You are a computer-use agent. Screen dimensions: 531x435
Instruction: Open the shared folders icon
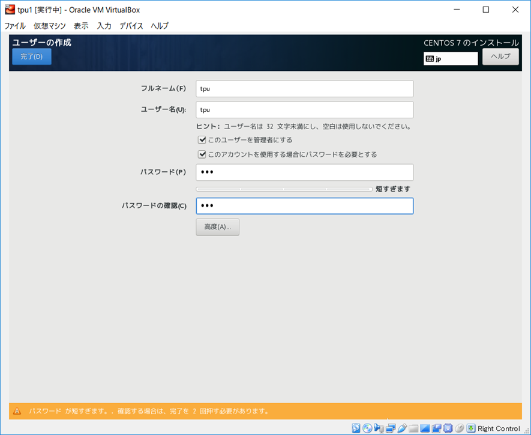pyautogui.click(x=413, y=428)
